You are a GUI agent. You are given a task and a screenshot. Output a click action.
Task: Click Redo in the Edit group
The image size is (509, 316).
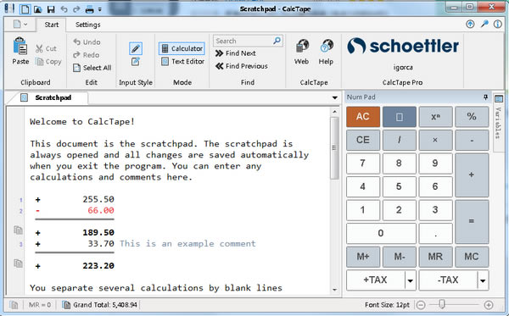pos(87,55)
